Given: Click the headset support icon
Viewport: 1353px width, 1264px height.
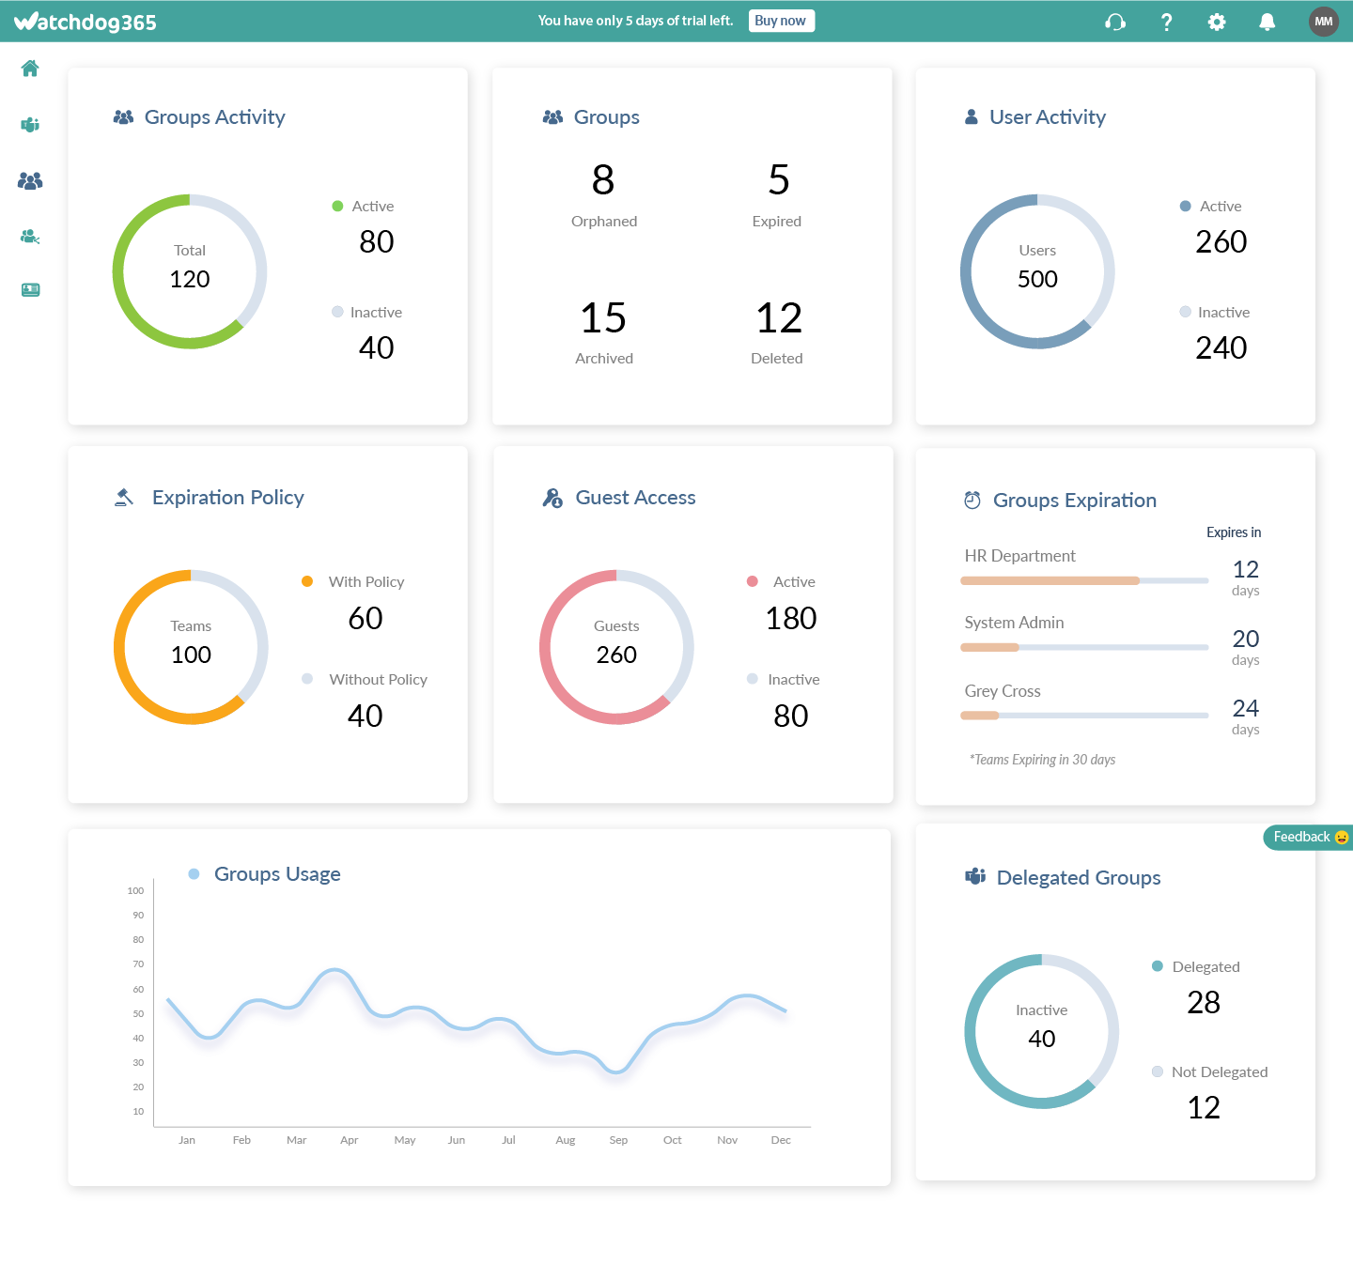Looking at the screenshot, I should [x=1115, y=22].
